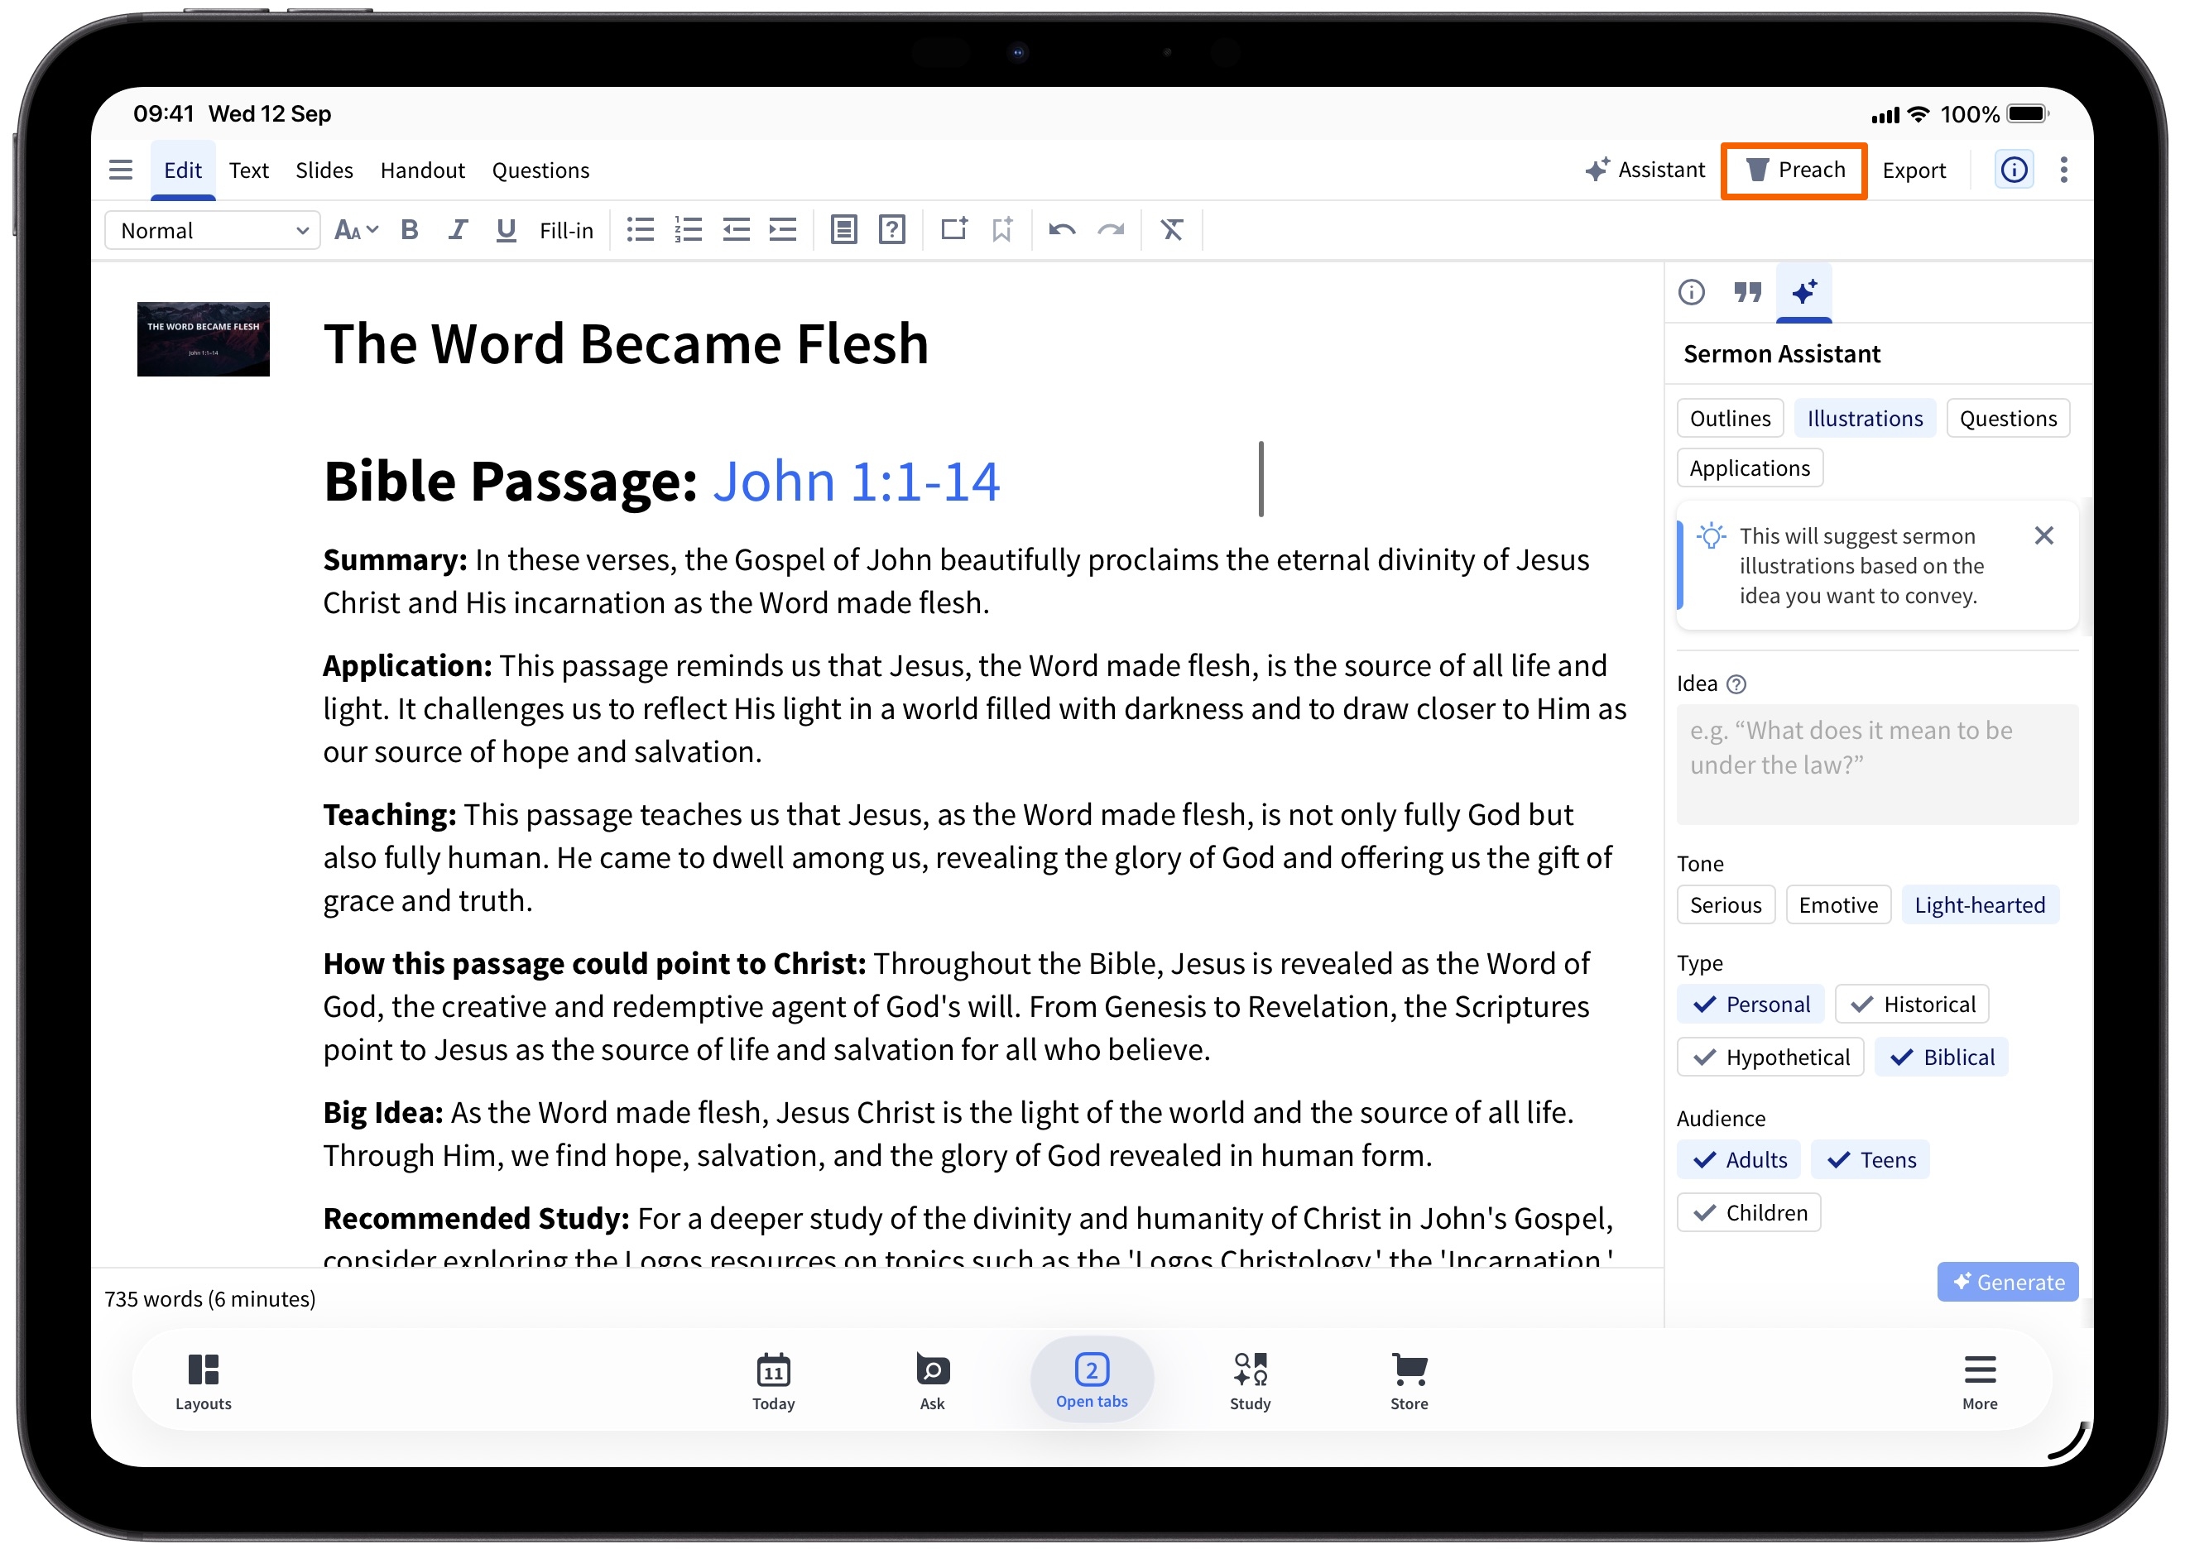Click the Generate button

pyautogui.click(x=2008, y=1283)
